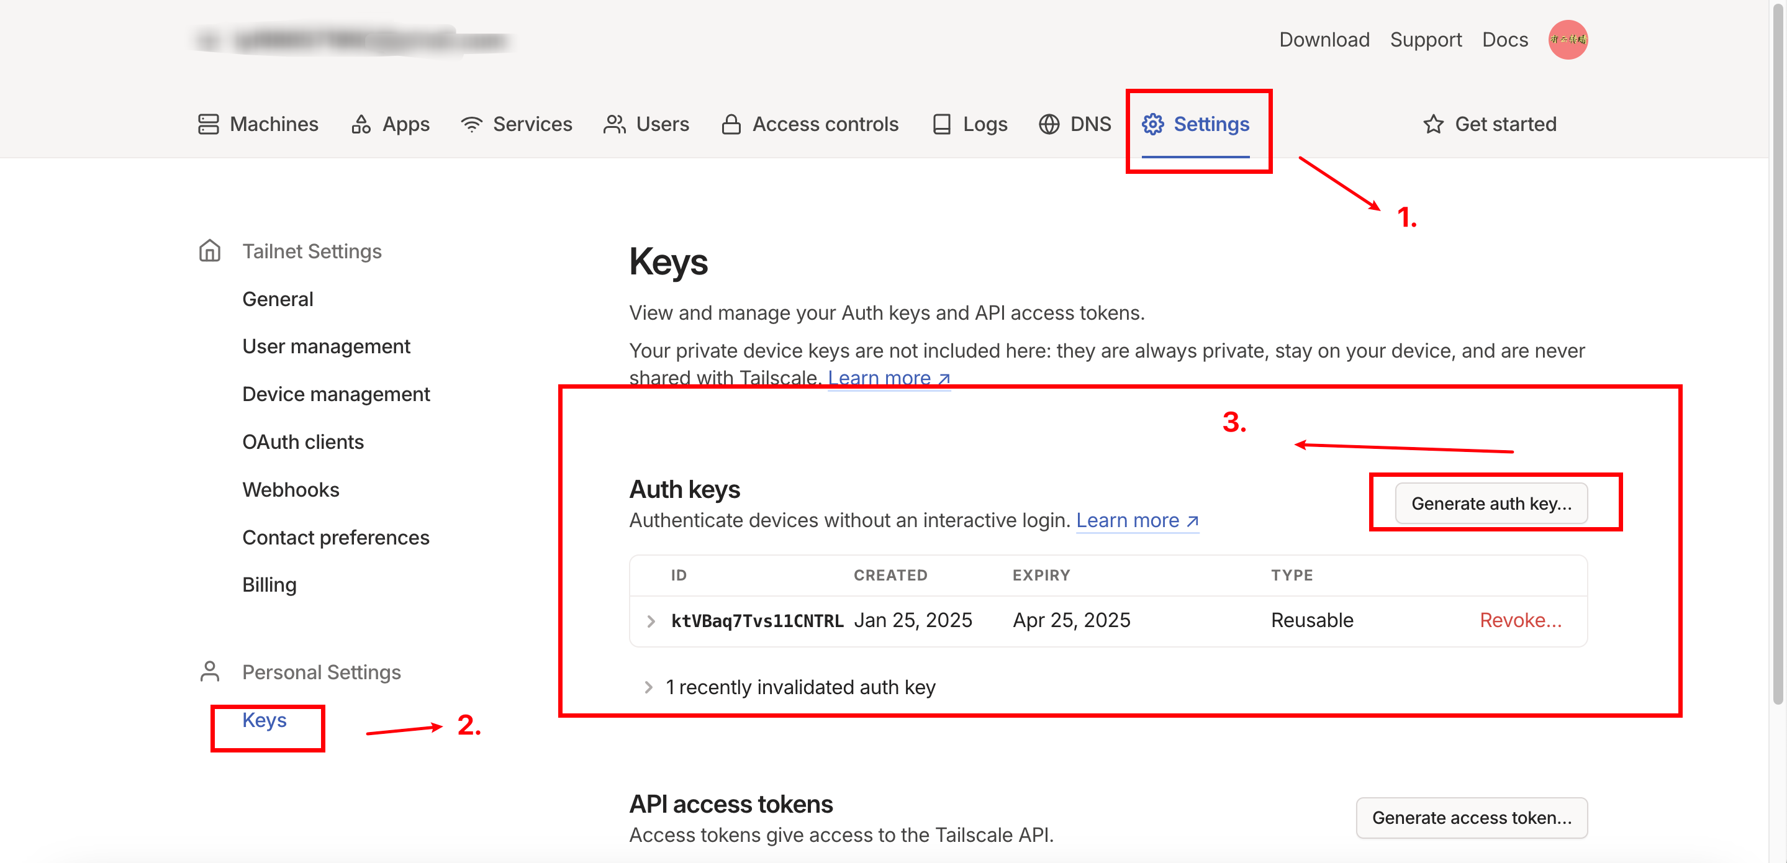The height and width of the screenshot is (863, 1787).
Task: Click the page vertical scrollbar
Action: 1777,354
